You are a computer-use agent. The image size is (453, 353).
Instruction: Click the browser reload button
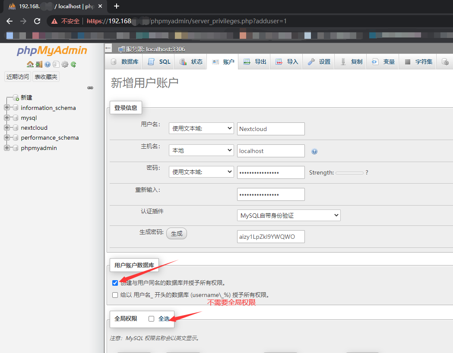click(37, 21)
